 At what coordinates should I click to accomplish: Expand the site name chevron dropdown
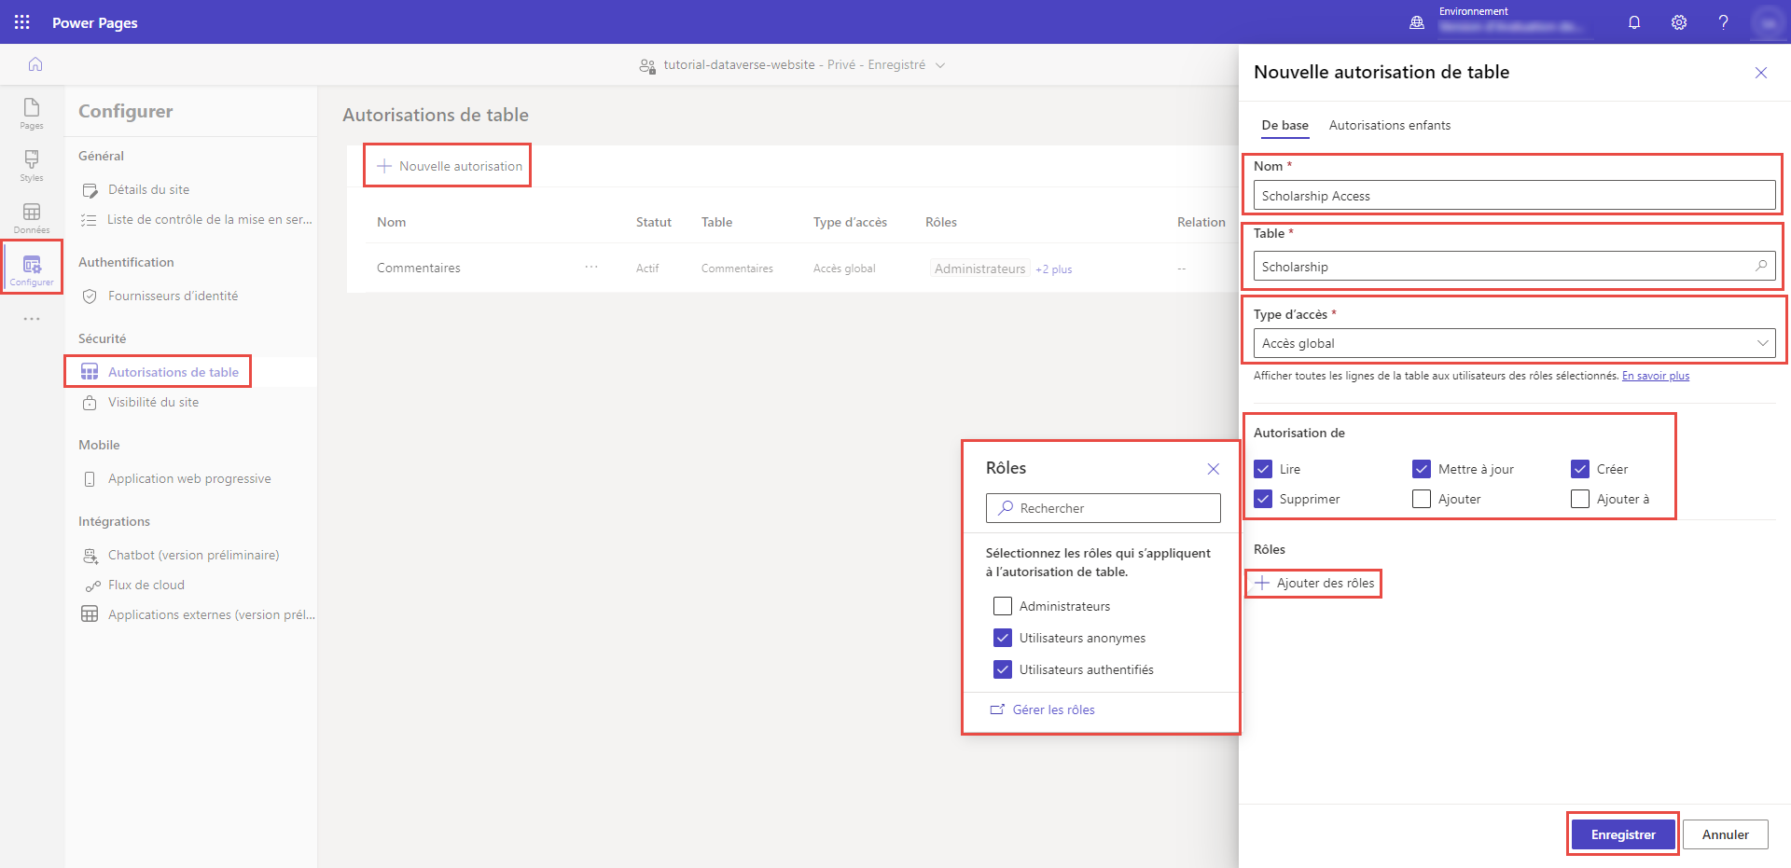[940, 65]
